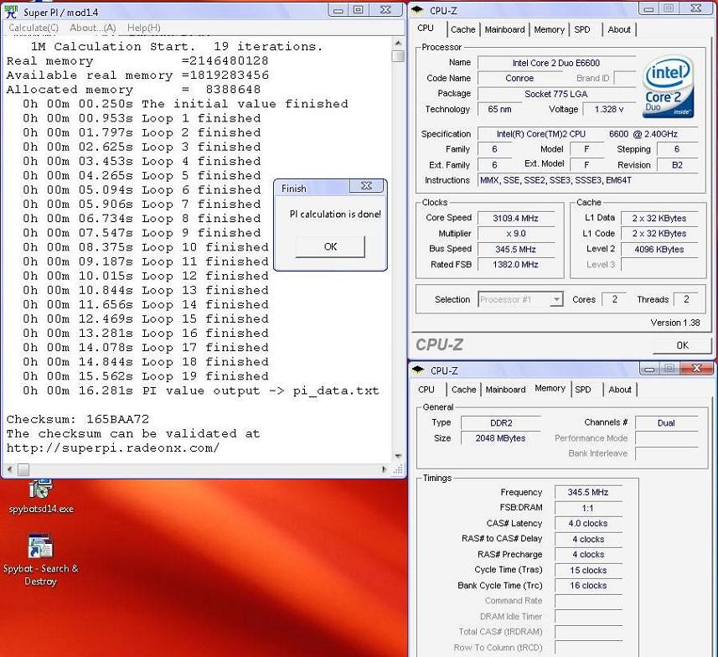Click the memory Size field 2048 MBytes

click(x=501, y=438)
